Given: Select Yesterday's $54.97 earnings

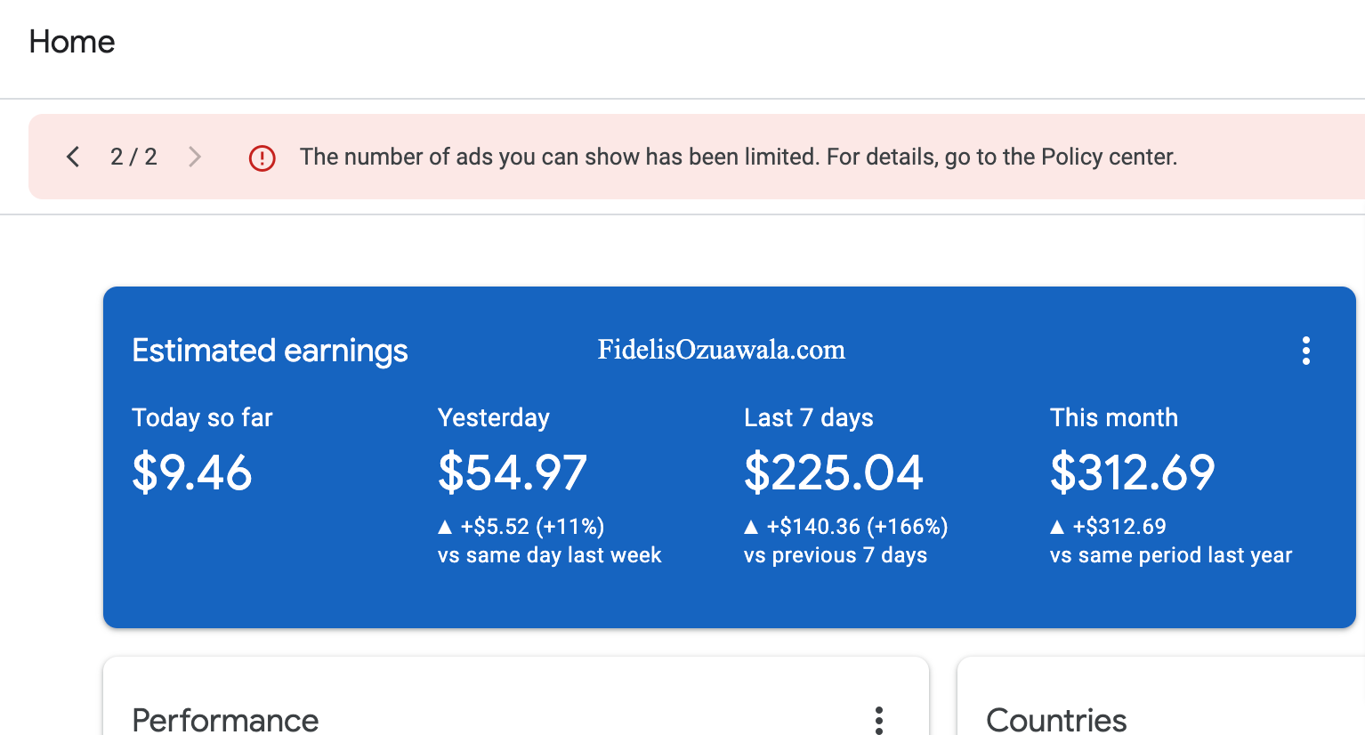Looking at the screenshot, I should tap(513, 472).
